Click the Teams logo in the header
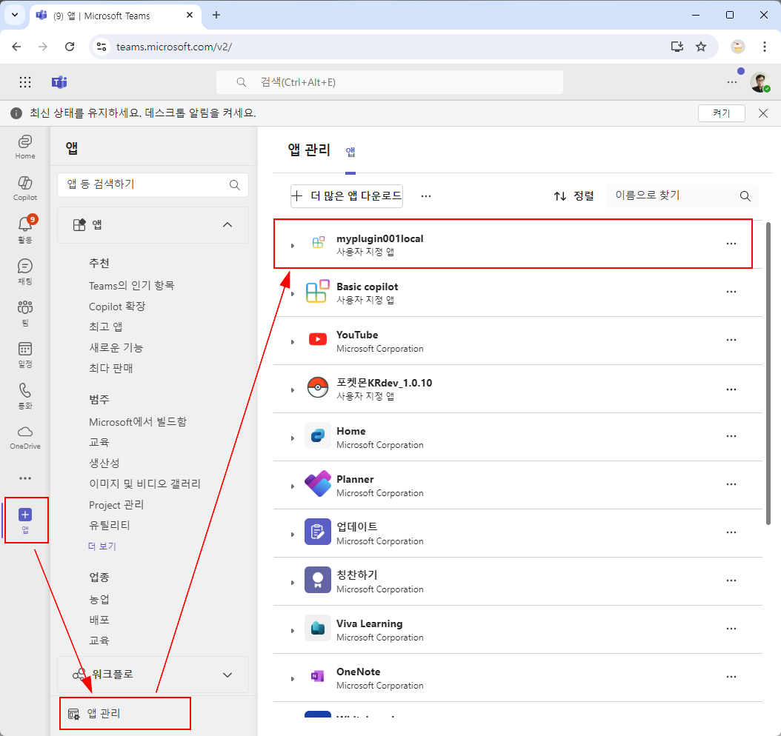 click(x=59, y=82)
